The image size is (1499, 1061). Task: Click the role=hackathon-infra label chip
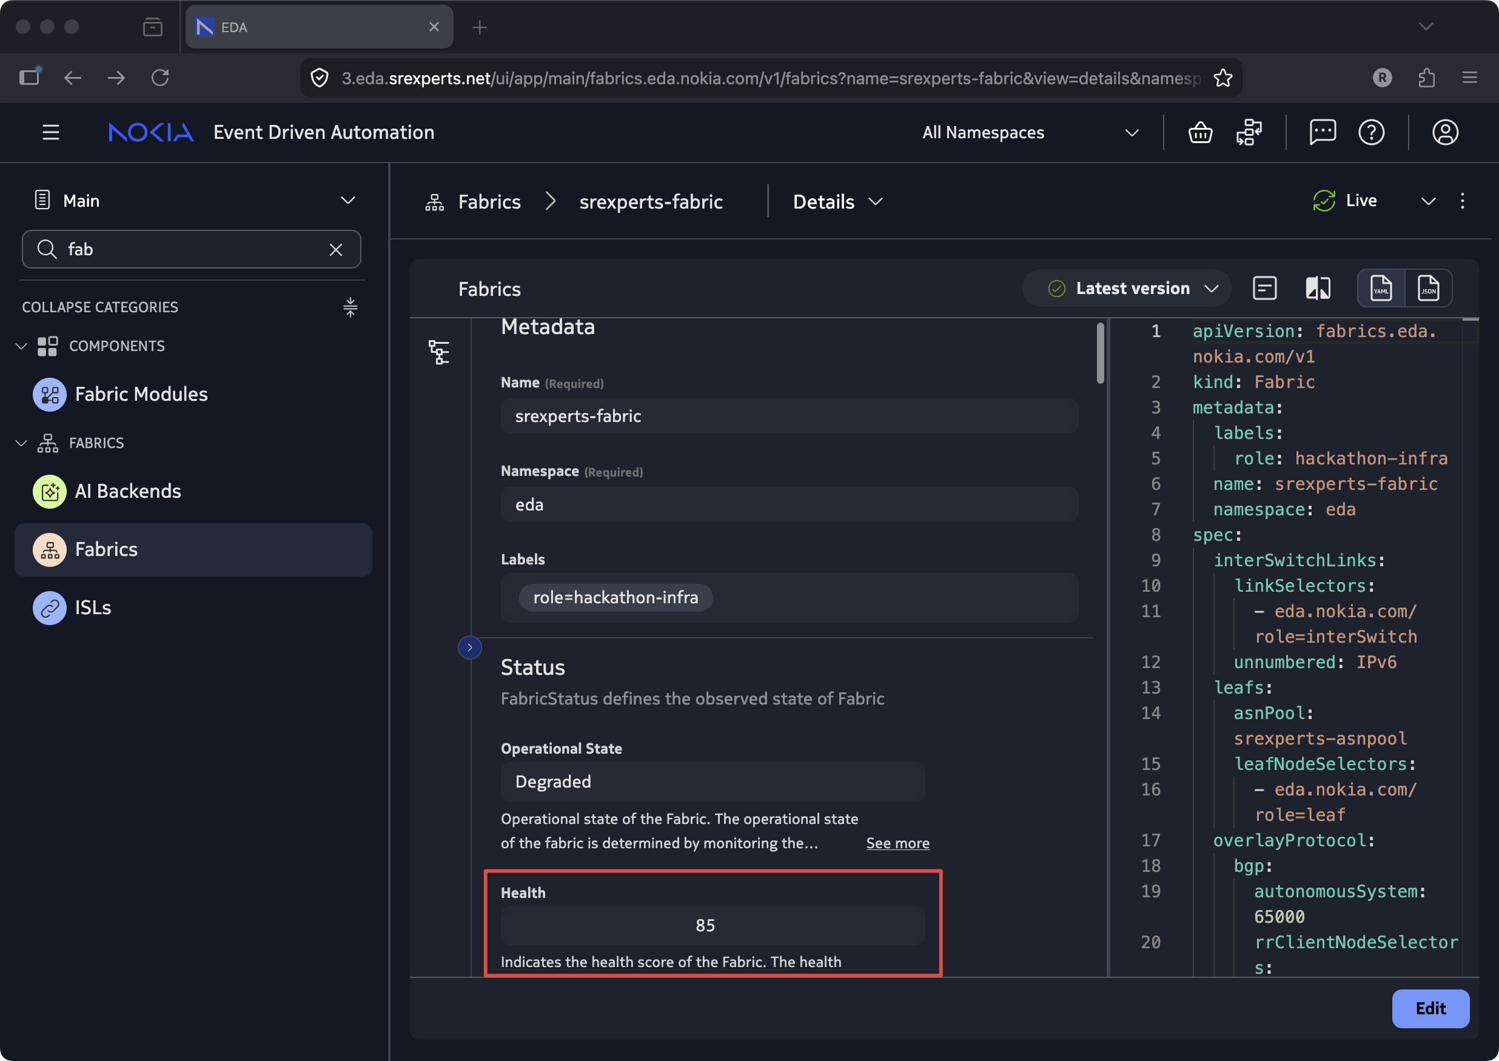tap(615, 597)
